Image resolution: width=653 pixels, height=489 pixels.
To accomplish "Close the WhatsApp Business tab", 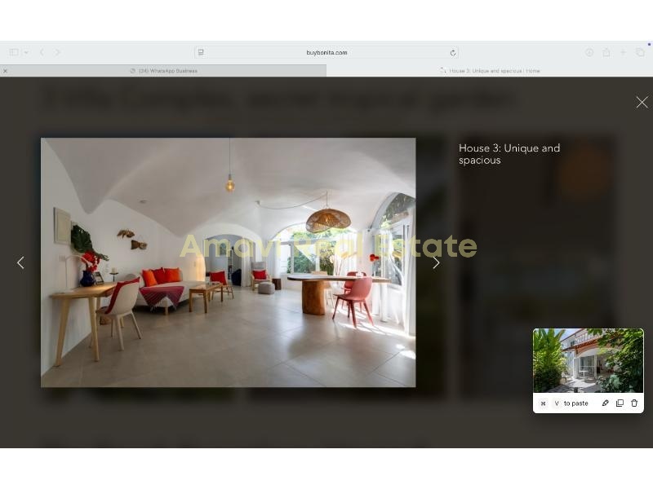I will point(6,71).
